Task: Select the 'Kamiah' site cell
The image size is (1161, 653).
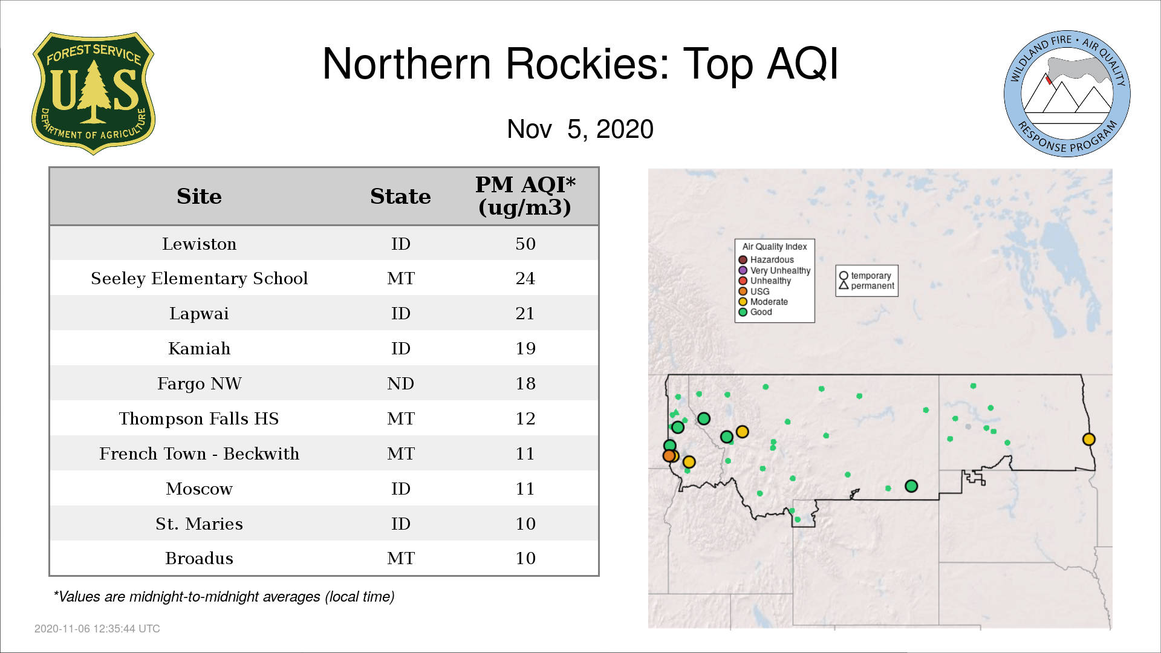Action: [x=199, y=349]
